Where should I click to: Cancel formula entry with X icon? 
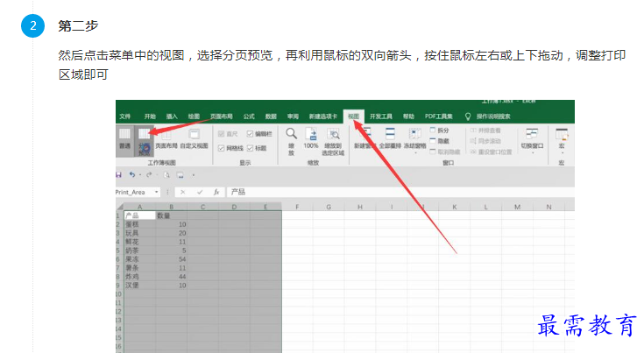click(183, 192)
